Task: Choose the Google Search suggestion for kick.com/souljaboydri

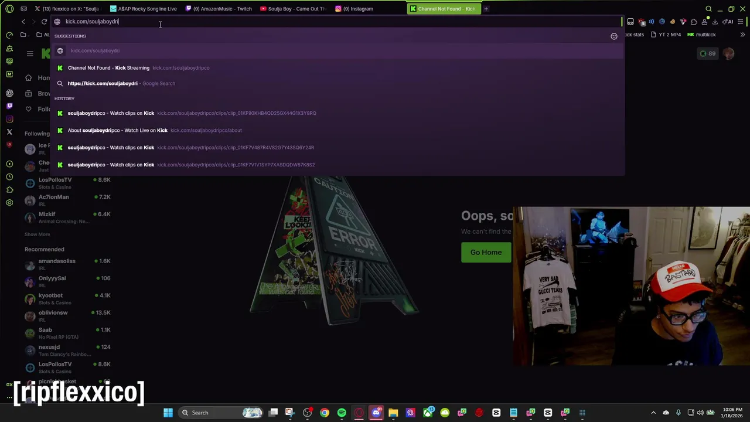Action: pos(337,84)
